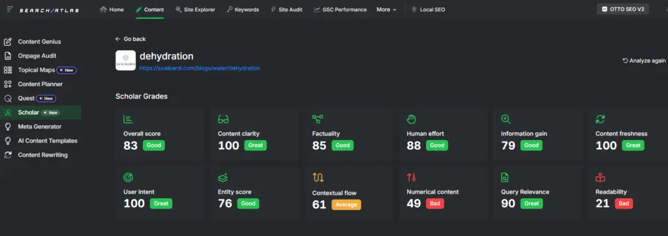Click the Information gain zoom icon
This screenshot has height=236, width=668.
click(506, 119)
